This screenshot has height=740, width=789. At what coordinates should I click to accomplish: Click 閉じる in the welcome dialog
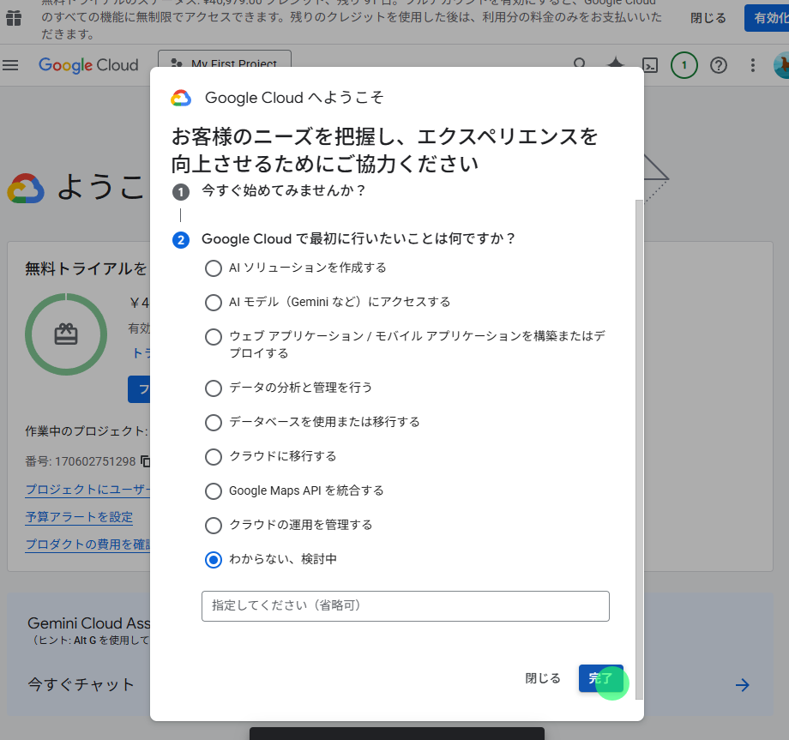coord(542,678)
